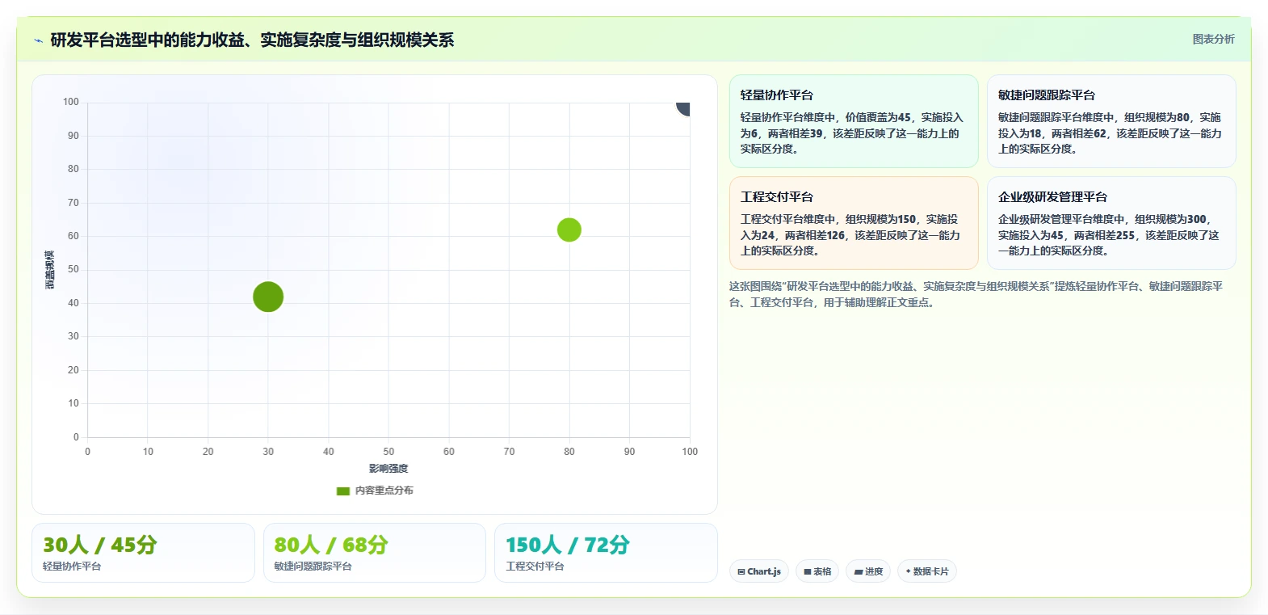The image size is (1268, 615).
Task: Click the dark green bubble at x=30
Action: [x=268, y=297]
